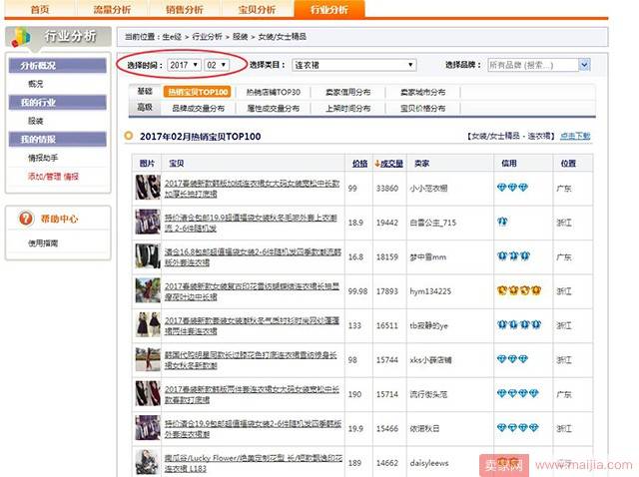Click the sales volume value 17893
Screen dimensions: 639x477
[x=387, y=291]
